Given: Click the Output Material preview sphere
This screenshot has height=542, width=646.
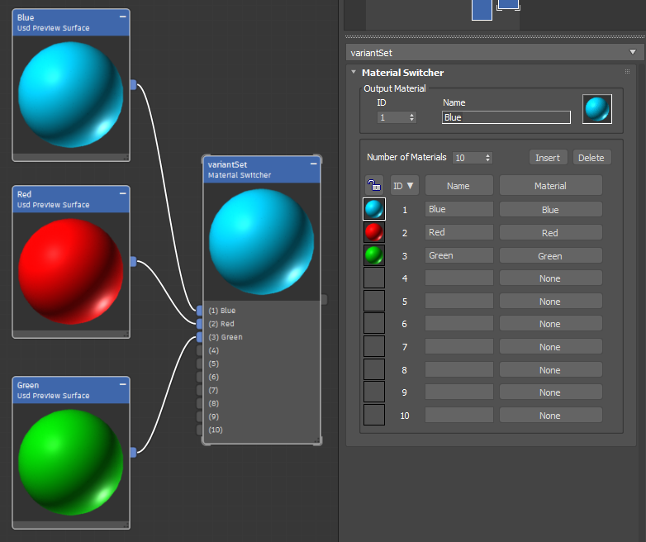Looking at the screenshot, I should [x=597, y=109].
